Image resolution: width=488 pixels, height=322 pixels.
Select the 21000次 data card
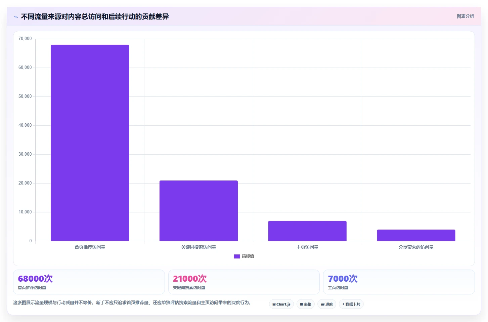pos(244,282)
